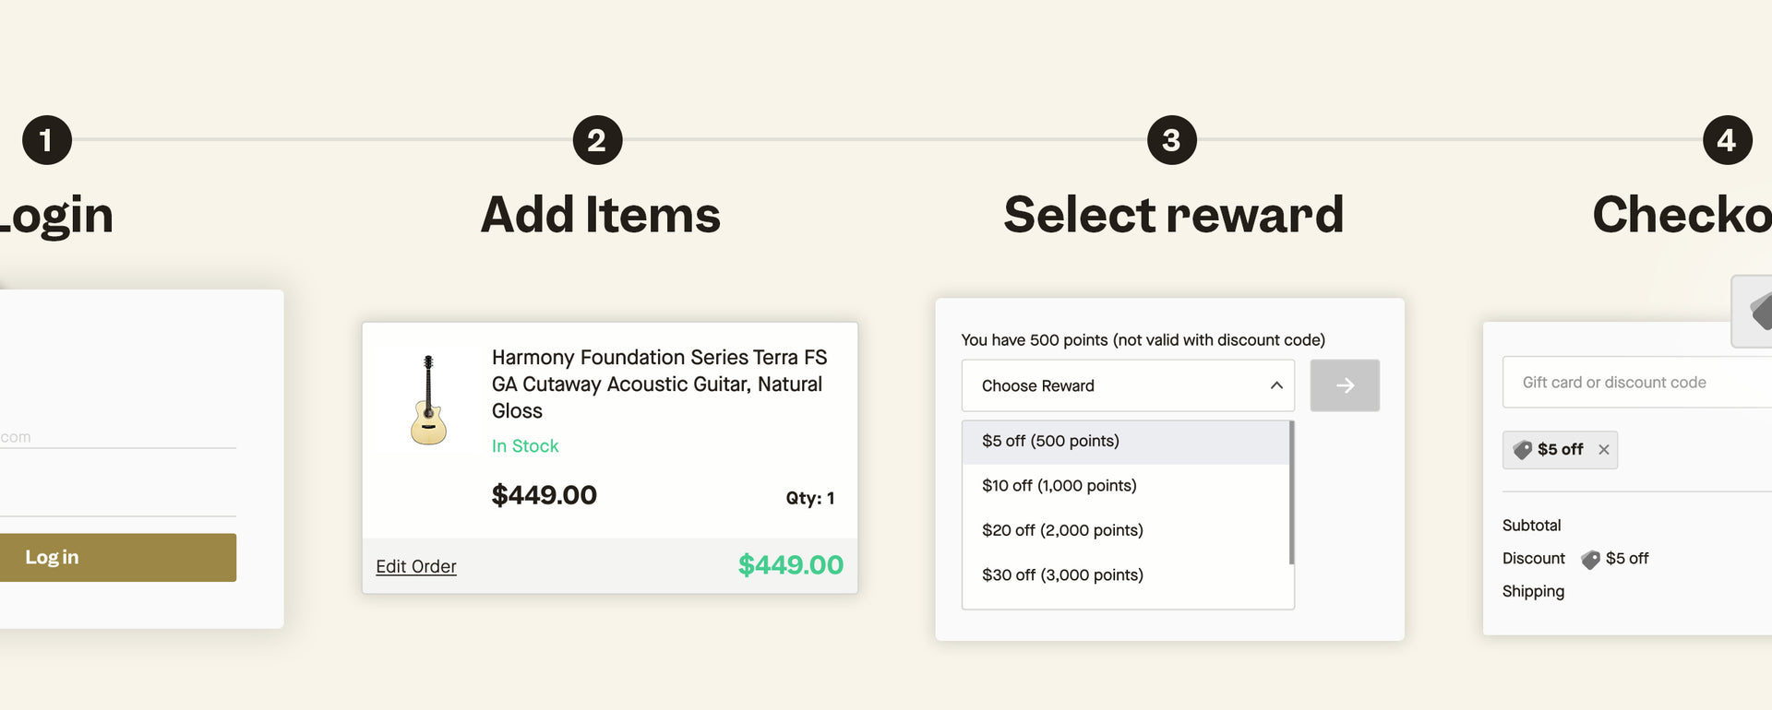Choose $30 off (3,000 points) option
This screenshot has width=1772, height=710.
pos(1062,575)
